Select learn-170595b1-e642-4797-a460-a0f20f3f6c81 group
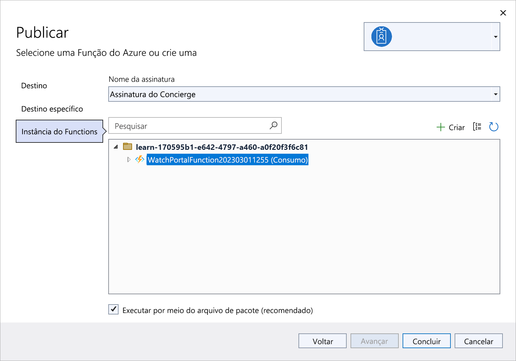Screen dimensions: 516x361 222,147
